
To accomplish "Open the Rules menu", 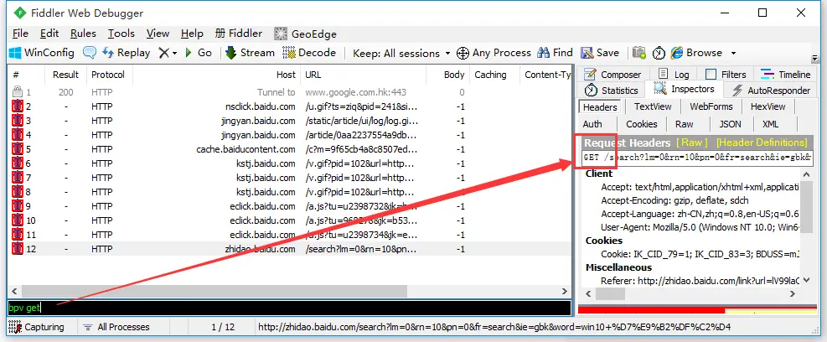I will pyautogui.click(x=83, y=34).
